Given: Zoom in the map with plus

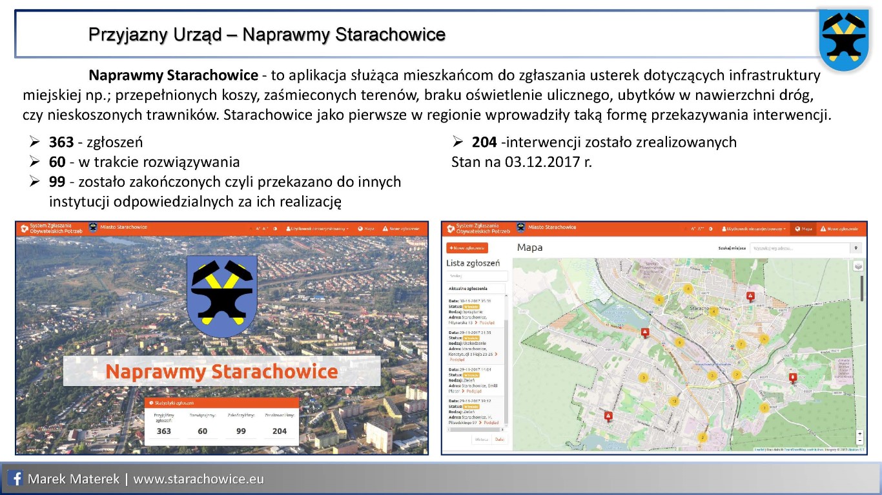Looking at the screenshot, I should [x=859, y=434].
